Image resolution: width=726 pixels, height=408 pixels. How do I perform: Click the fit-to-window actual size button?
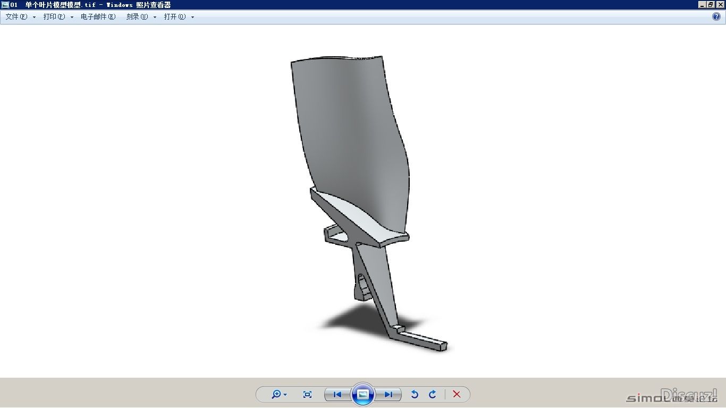click(307, 394)
